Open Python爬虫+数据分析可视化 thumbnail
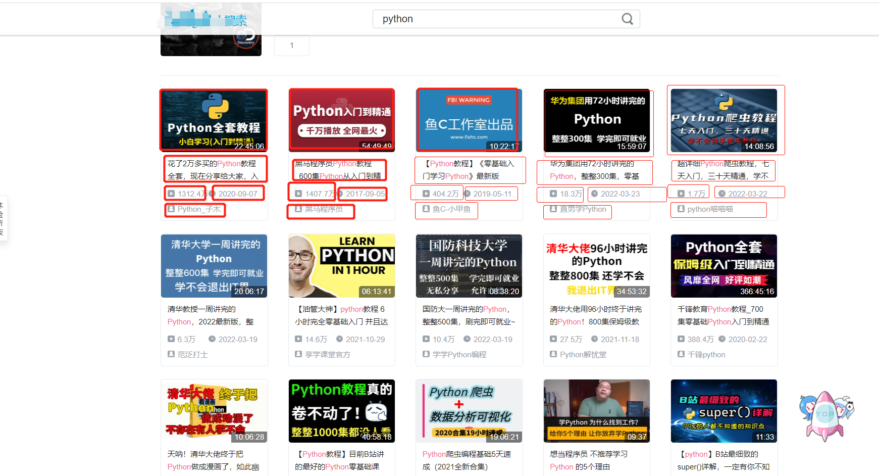This screenshot has height=476, width=879. pyautogui.click(x=469, y=411)
